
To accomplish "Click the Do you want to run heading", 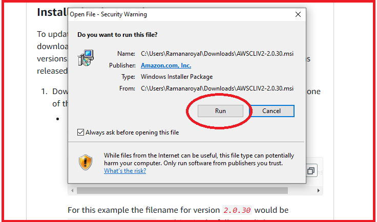I will [117, 35].
